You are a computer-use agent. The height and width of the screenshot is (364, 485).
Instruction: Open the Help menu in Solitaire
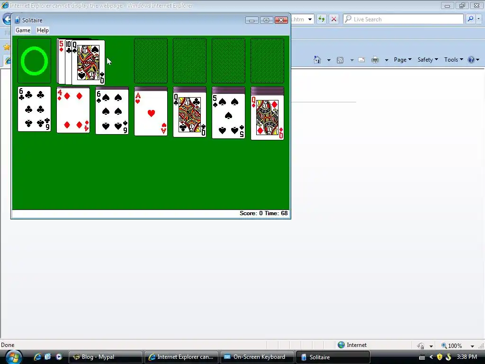coord(43,30)
